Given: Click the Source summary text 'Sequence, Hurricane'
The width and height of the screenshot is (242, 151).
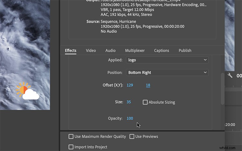Looking at the screenshot, I should click(118, 21).
